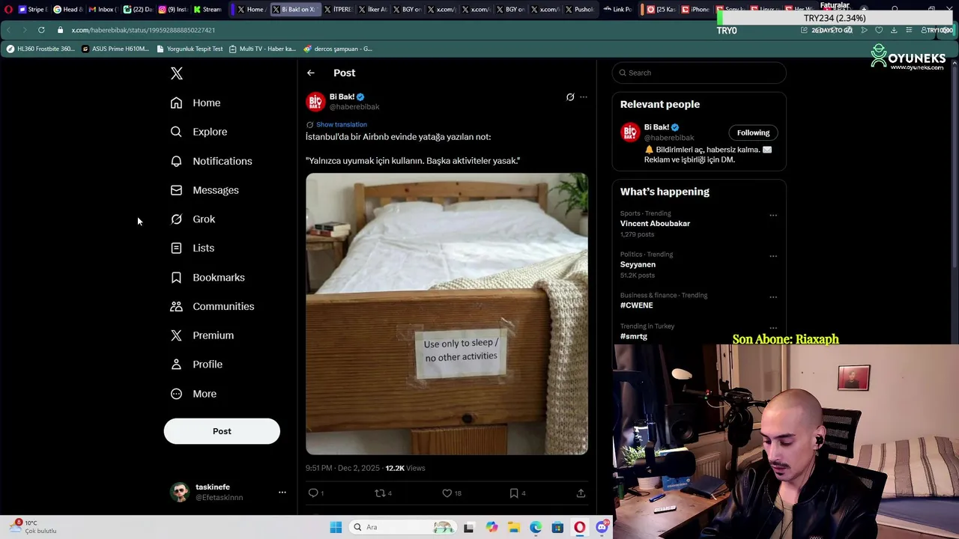Open #CWENE trending topic
The image size is (959, 539).
pos(636,305)
